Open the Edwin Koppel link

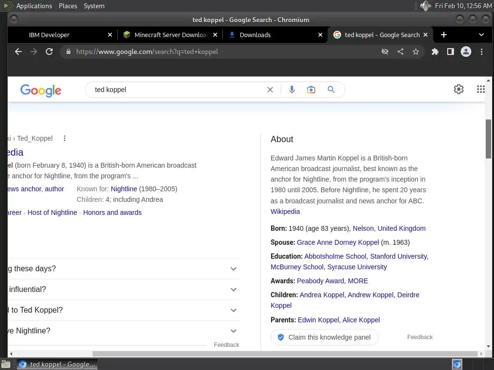tap(318, 320)
